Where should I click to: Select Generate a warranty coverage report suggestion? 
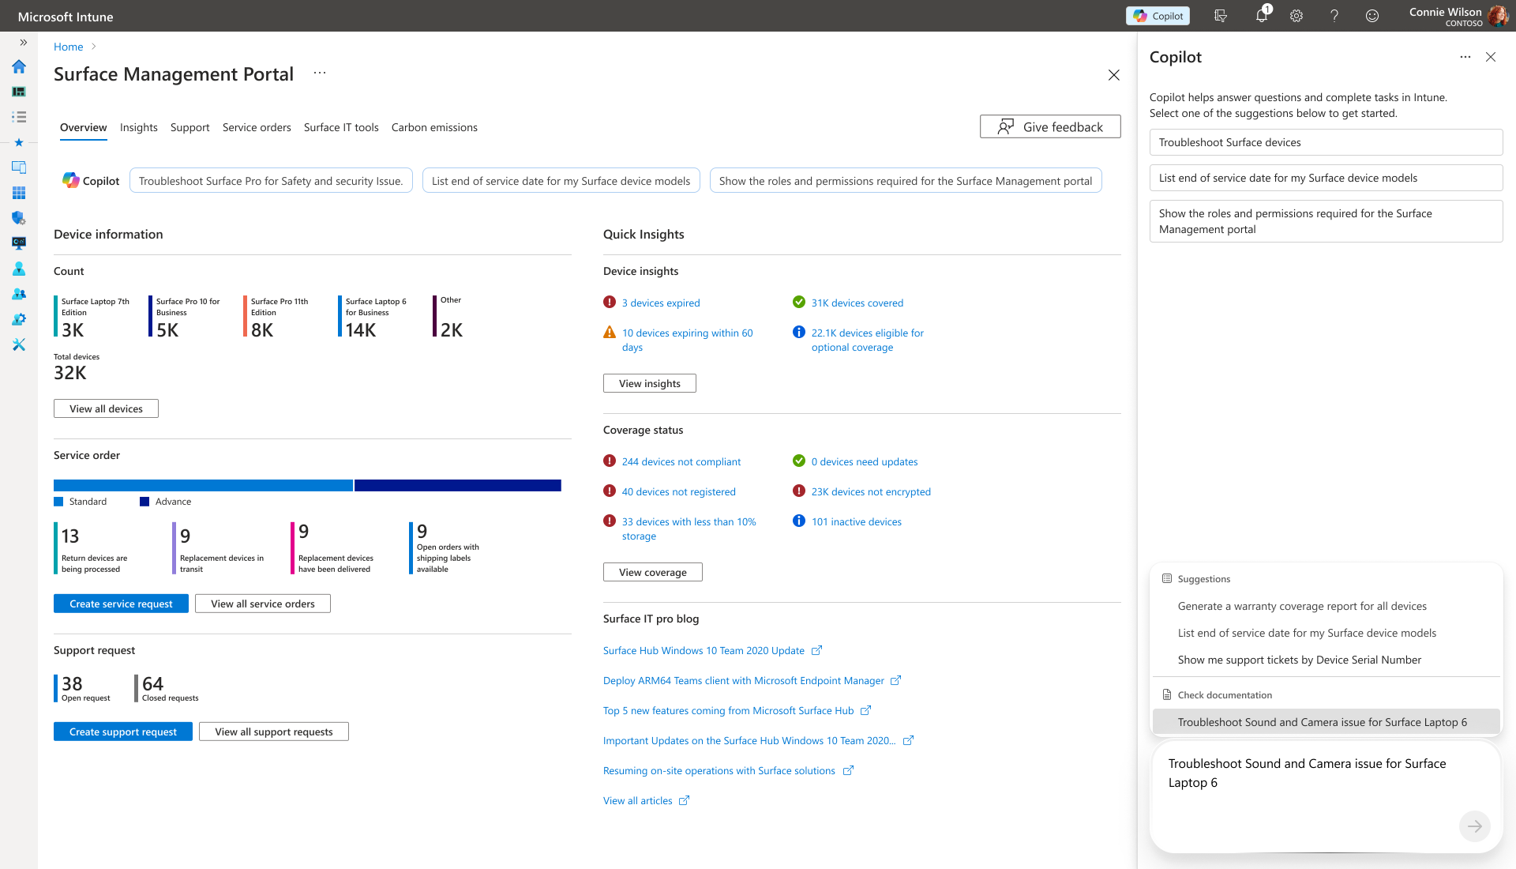tap(1302, 606)
